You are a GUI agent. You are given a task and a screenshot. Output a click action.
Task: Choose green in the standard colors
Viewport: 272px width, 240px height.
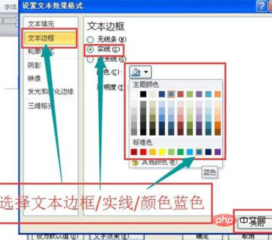click(181, 152)
